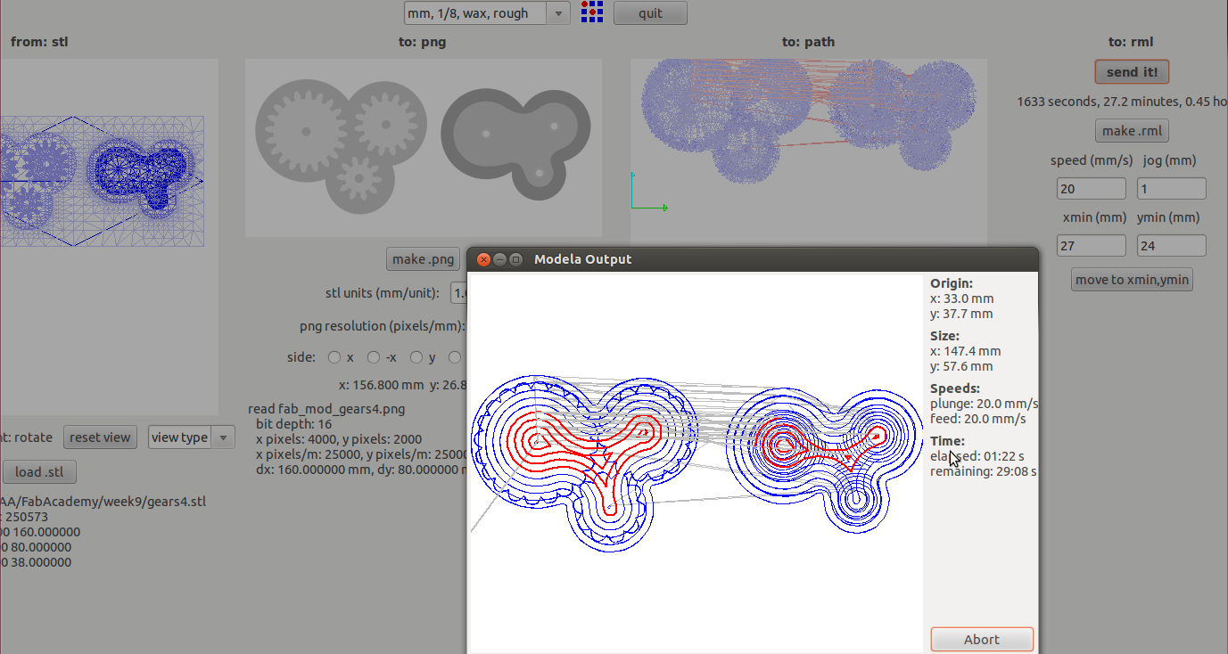Click the 'x: 147.4 mm' size value

click(x=965, y=351)
